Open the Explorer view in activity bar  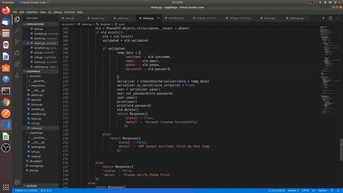pyautogui.click(x=17, y=19)
